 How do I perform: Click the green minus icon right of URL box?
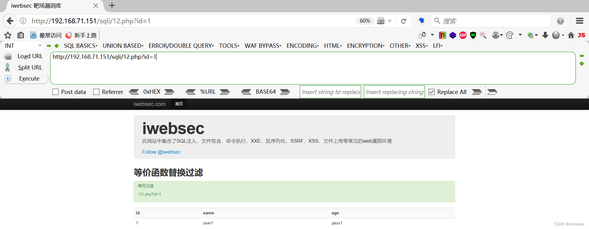(582, 56)
